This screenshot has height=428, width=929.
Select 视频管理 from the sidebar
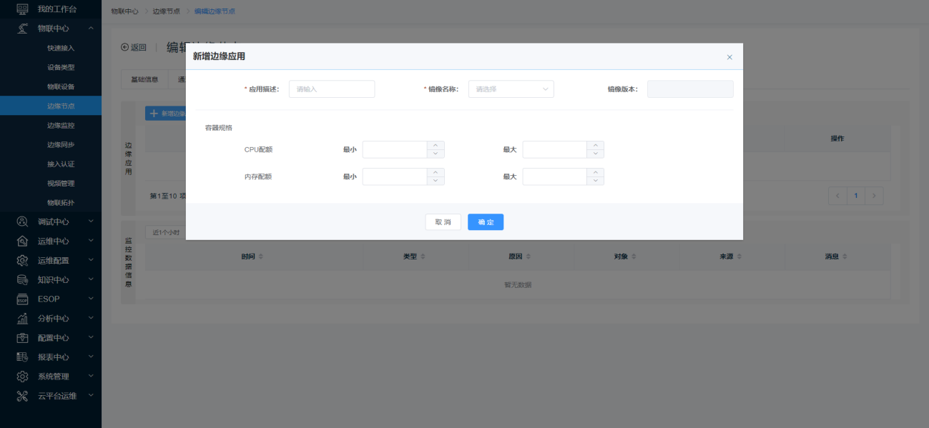point(61,183)
